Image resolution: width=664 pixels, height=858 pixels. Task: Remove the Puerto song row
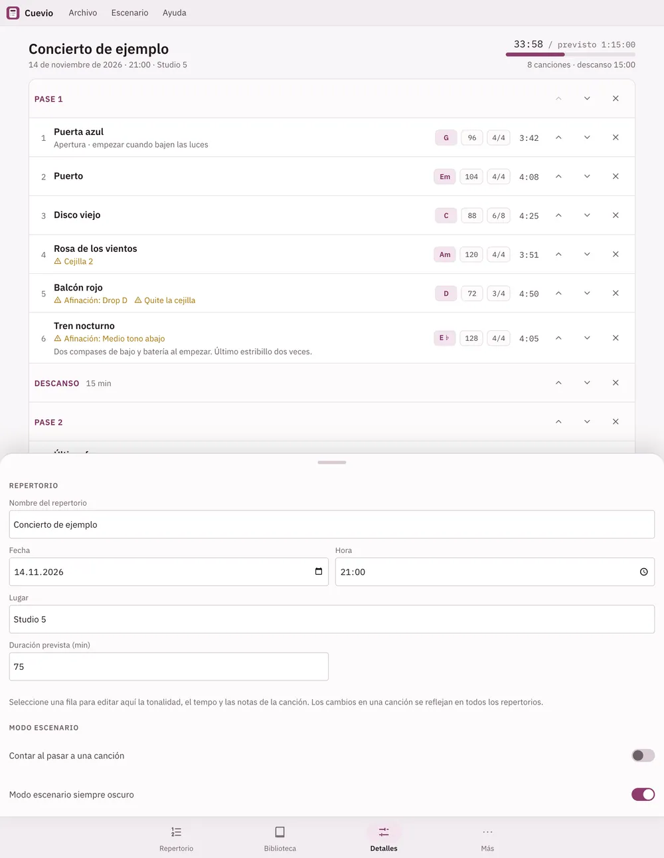pos(616,177)
